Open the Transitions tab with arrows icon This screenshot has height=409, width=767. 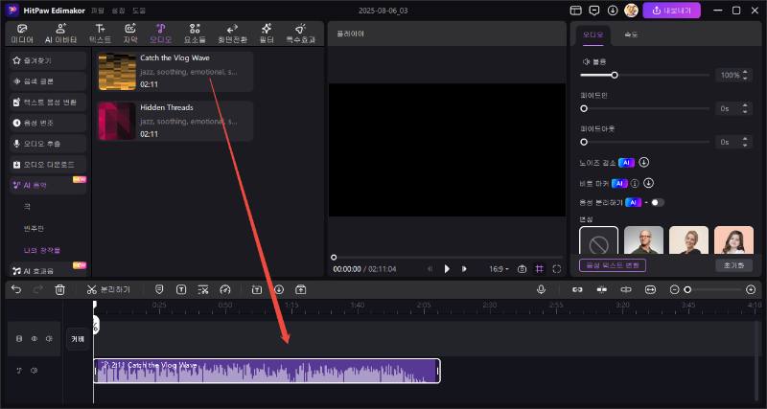(x=232, y=34)
